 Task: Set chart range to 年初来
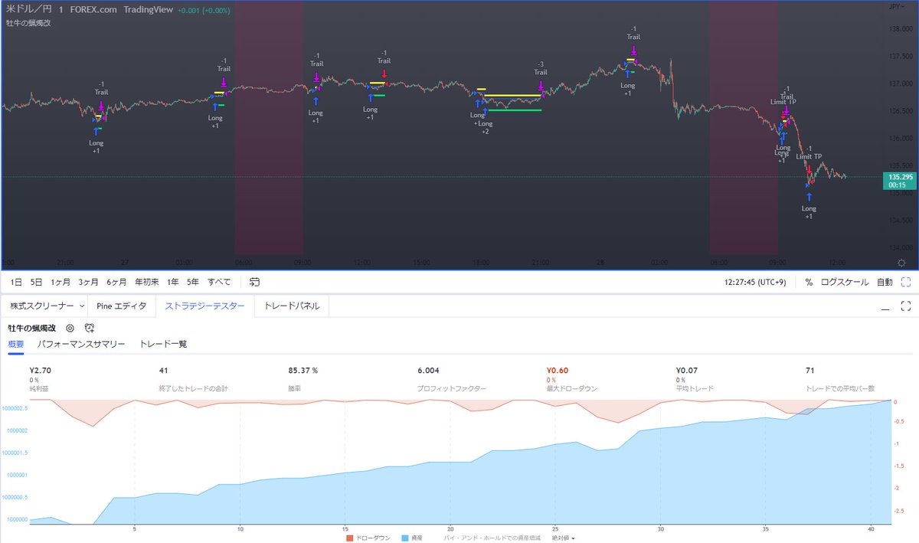147,282
